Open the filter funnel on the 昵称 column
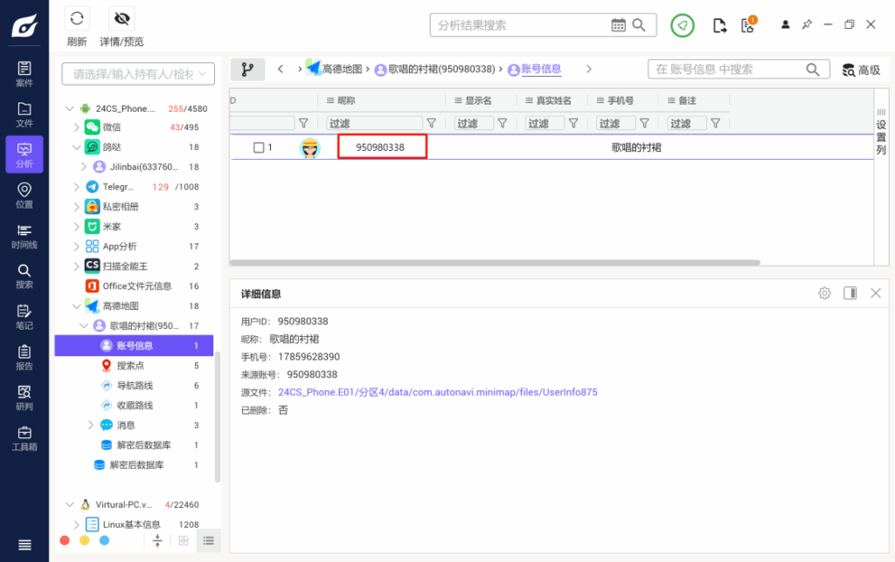The width and height of the screenshot is (895, 562). tap(432, 122)
